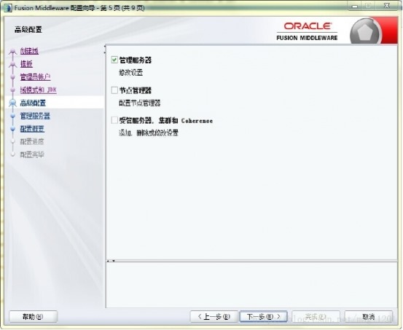Go to the 管理服务器 sidebar step
This screenshot has height=330, width=403.
click(x=35, y=116)
